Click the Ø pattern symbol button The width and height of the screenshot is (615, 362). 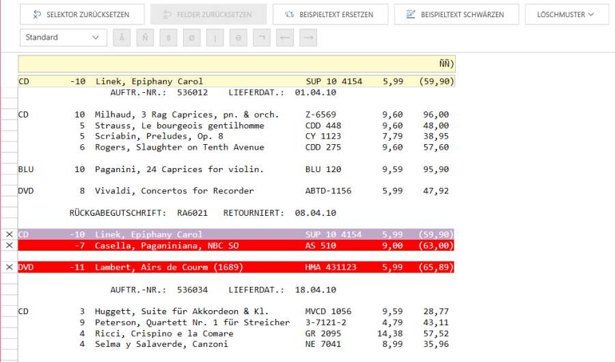point(192,38)
